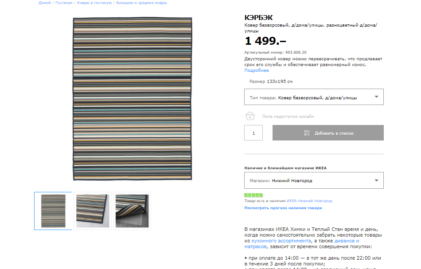Click green stock availability indicator bar
Image resolution: width=421 pixels, height=269 pixels.
253,195
